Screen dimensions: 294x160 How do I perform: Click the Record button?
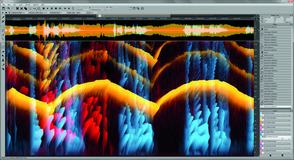[x=56, y=9]
